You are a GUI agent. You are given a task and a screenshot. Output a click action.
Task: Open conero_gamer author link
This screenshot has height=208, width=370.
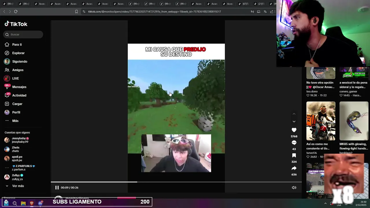pos(348,92)
